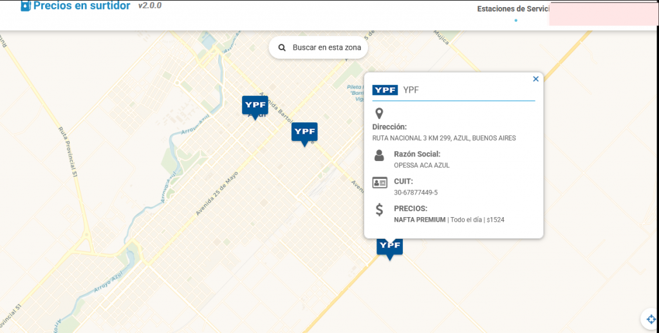Select the YPF marker below the popup
Viewport: 659px width, 333px height.
click(x=389, y=249)
